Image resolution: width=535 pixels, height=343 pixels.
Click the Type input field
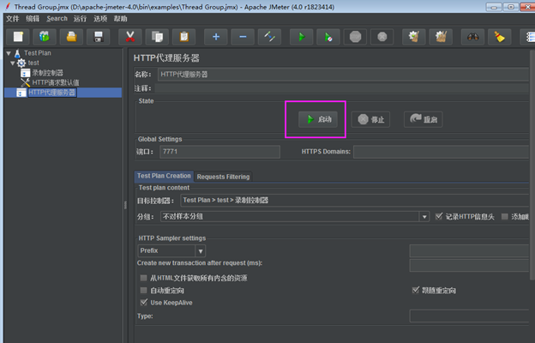[470, 316]
